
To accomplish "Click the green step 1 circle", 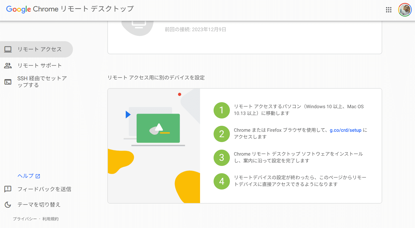I will [x=221, y=110].
